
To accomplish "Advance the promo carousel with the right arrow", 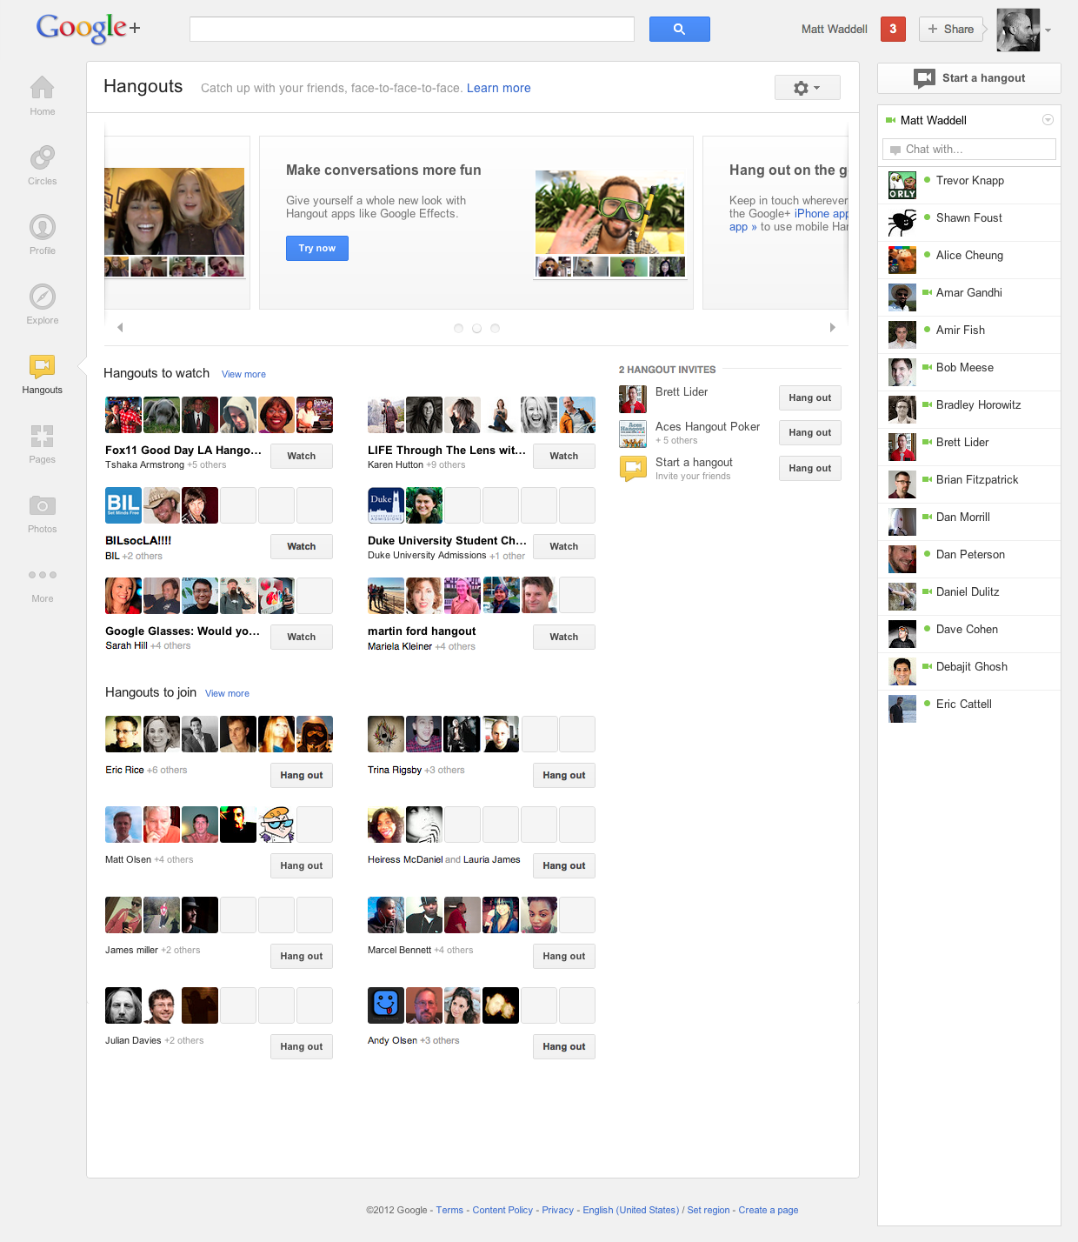I will click(x=832, y=327).
